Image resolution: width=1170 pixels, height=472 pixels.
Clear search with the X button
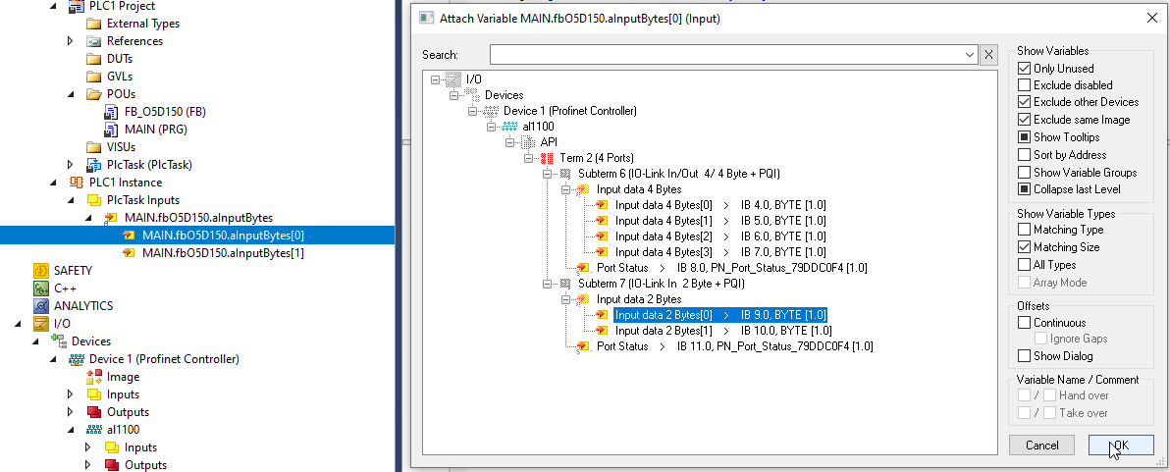[988, 54]
